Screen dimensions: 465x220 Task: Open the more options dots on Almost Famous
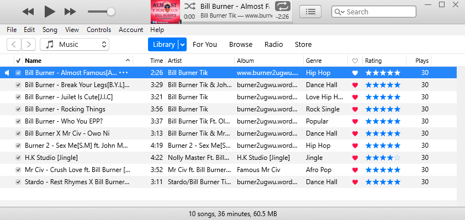[x=123, y=73]
